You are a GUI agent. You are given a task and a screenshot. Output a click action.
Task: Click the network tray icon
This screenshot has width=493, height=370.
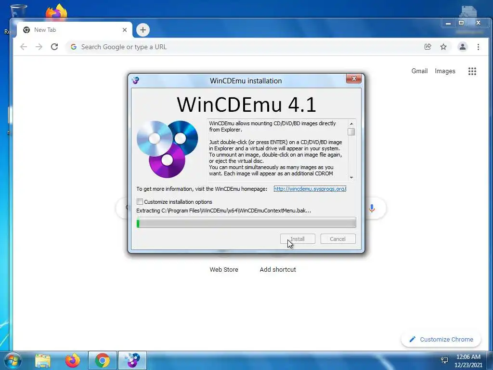tap(444, 360)
